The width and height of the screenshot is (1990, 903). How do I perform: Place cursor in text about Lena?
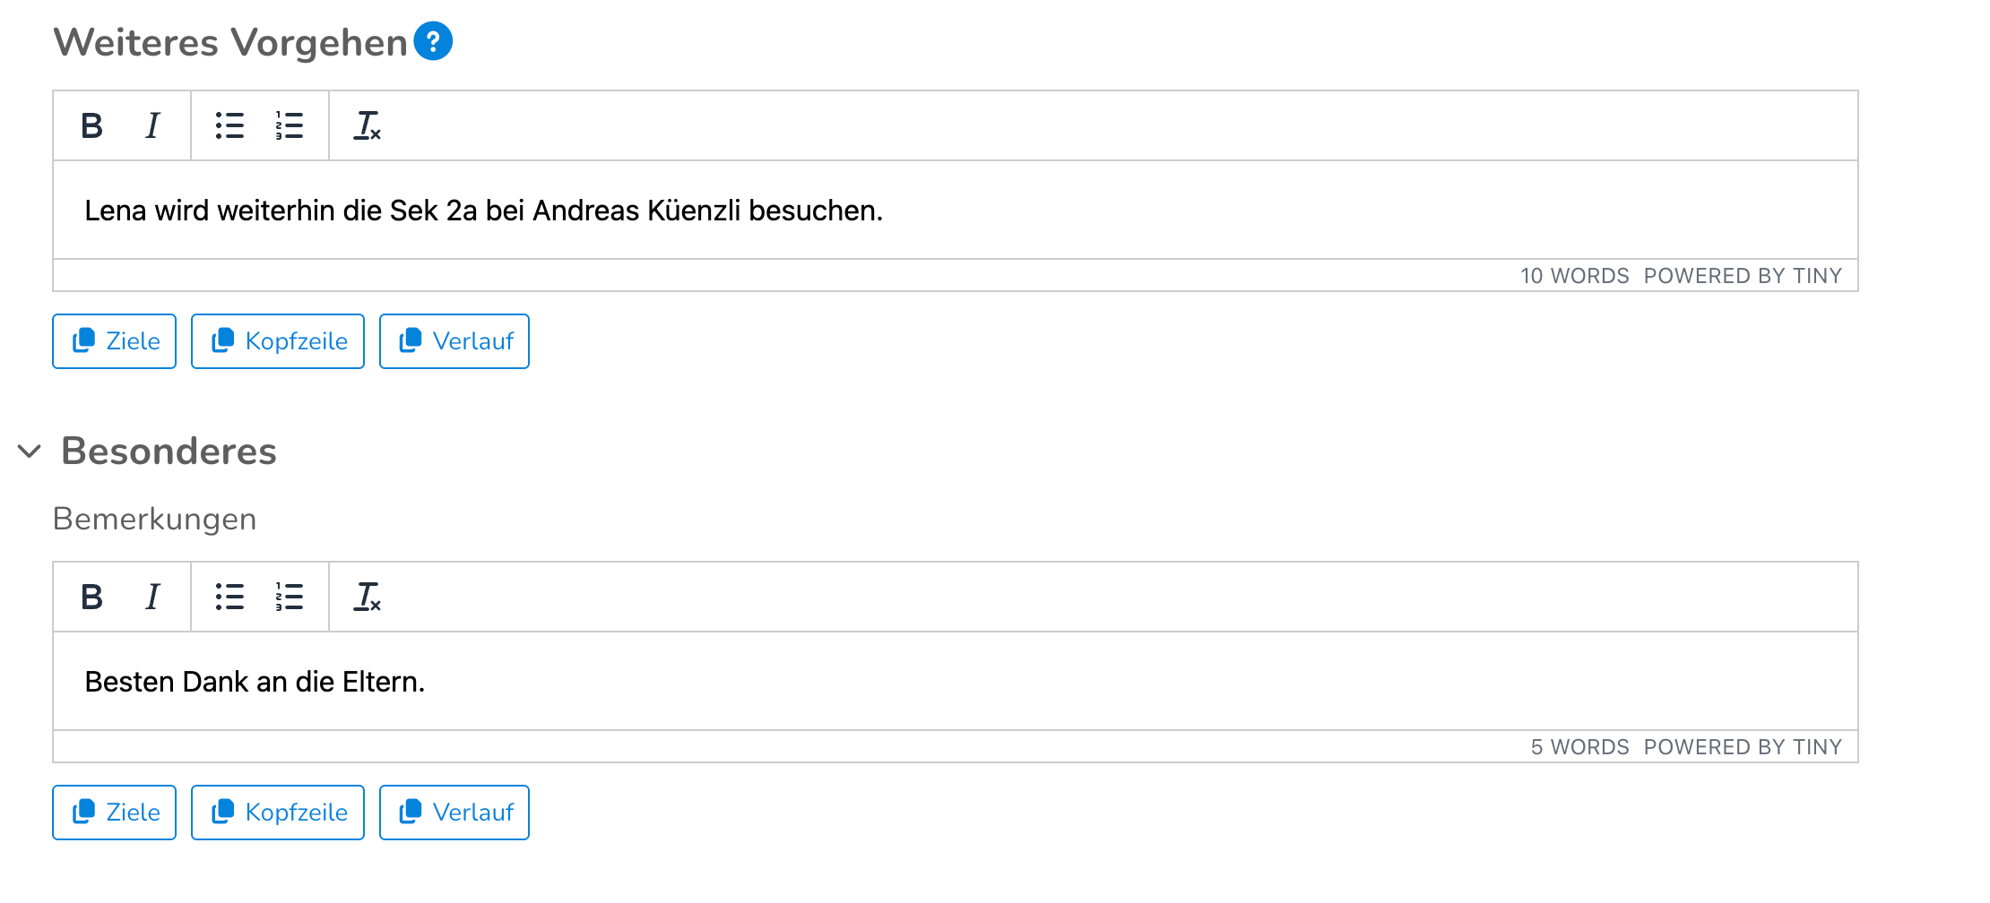[484, 211]
